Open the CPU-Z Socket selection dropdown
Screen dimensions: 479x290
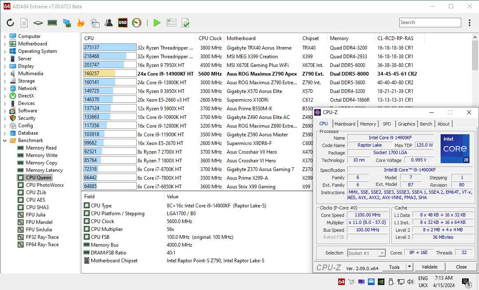(366, 253)
